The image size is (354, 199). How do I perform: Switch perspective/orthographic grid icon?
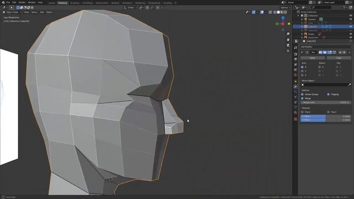coord(288,51)
